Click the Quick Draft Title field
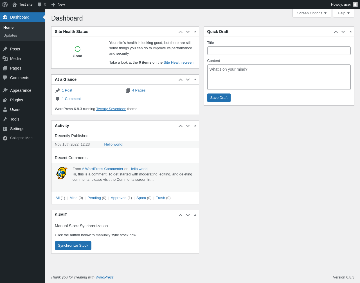The height and width of the screenshot is (283, 360). click(x=279, y=51)
